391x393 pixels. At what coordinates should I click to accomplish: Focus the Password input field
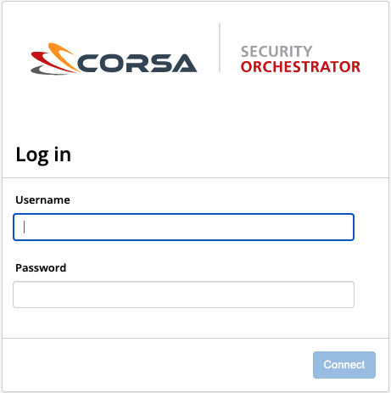pyautogui.click(x=183, y=295)
